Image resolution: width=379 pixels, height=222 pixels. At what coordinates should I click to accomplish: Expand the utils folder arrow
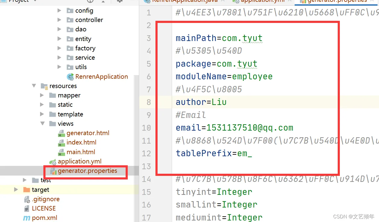tap(59, 67)
